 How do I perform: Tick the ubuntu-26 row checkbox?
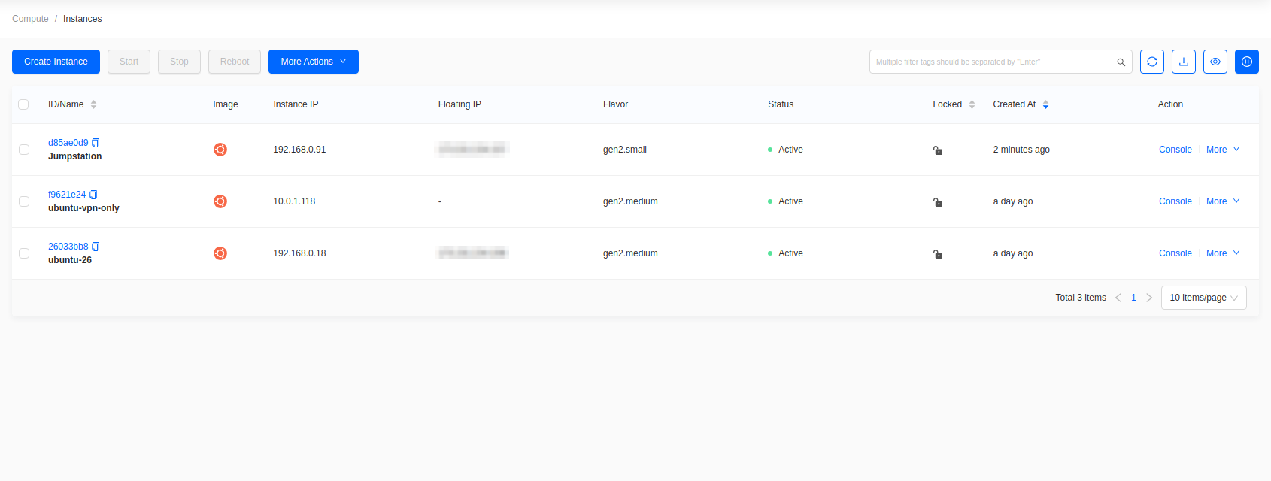[x=24, y=253]
